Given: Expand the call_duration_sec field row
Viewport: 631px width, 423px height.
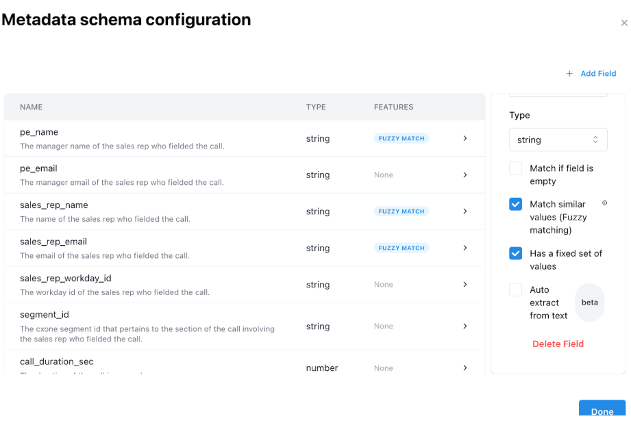Looking at the screenshot, I should [x=465, y=368].
